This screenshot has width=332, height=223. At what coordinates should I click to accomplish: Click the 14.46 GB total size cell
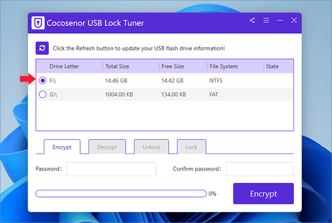click(x=116, y=81)
